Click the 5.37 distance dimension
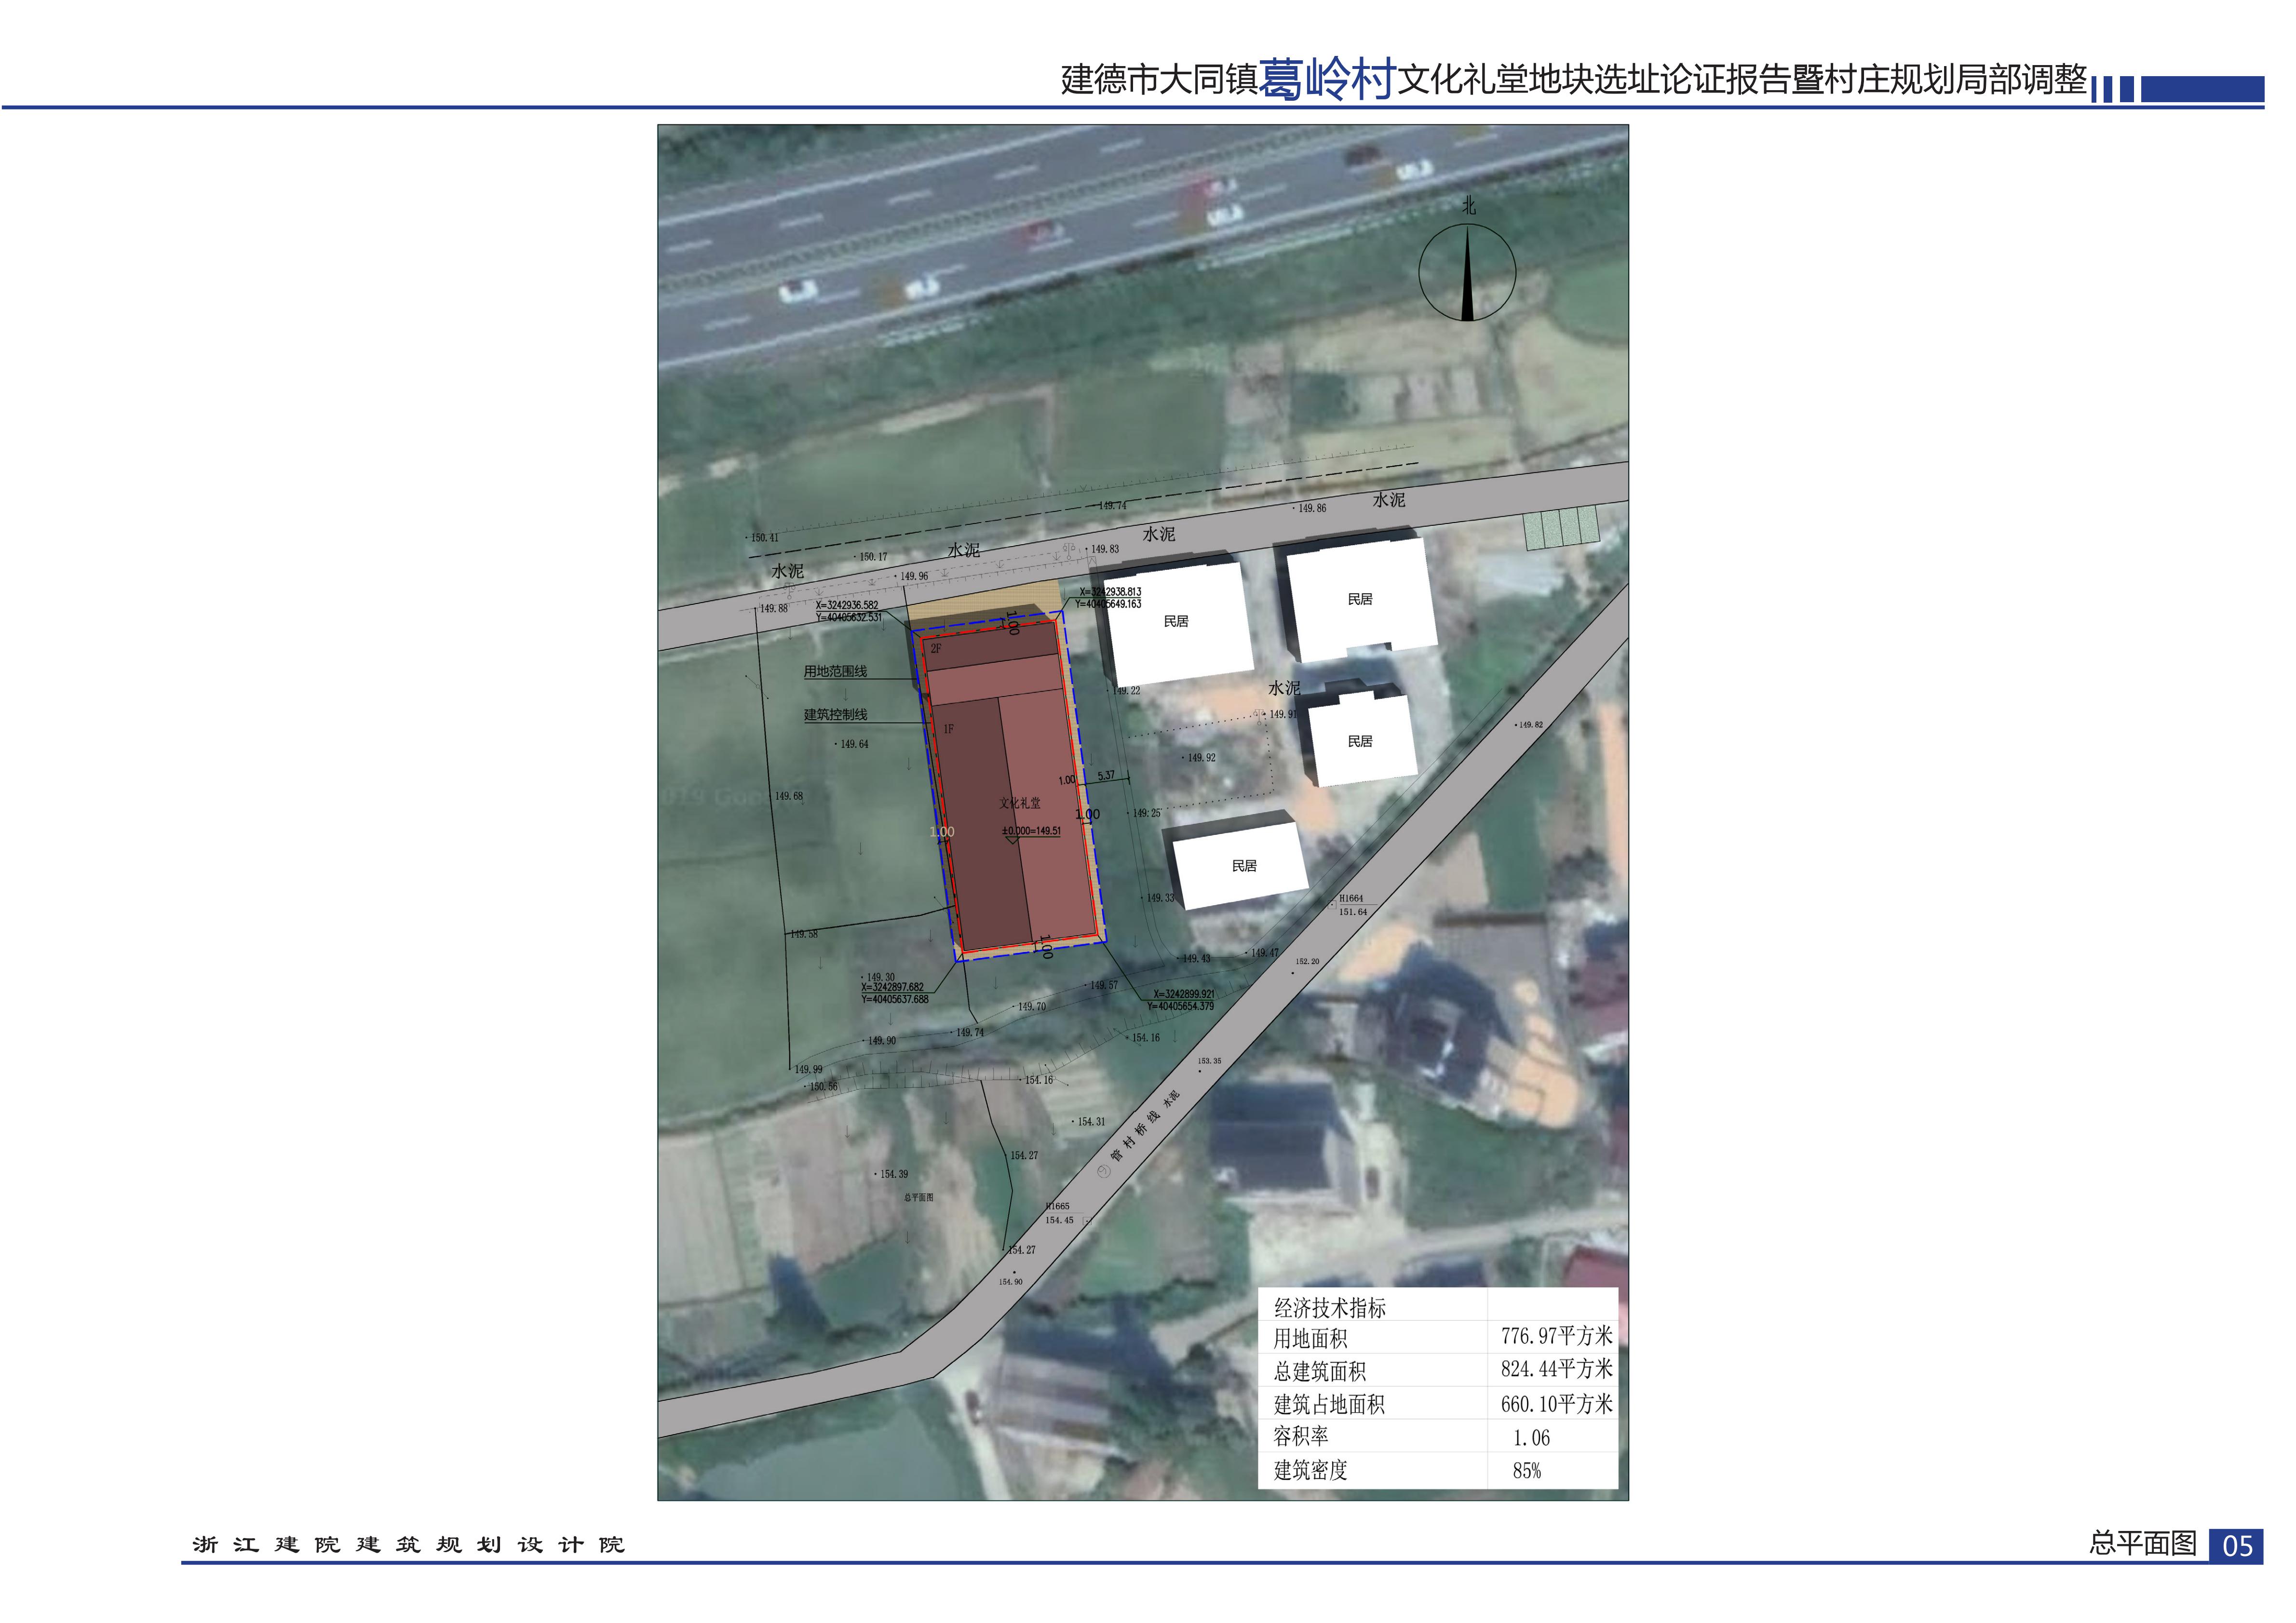Viewport: 2296px width, 1623px height. pos(1106,775)
